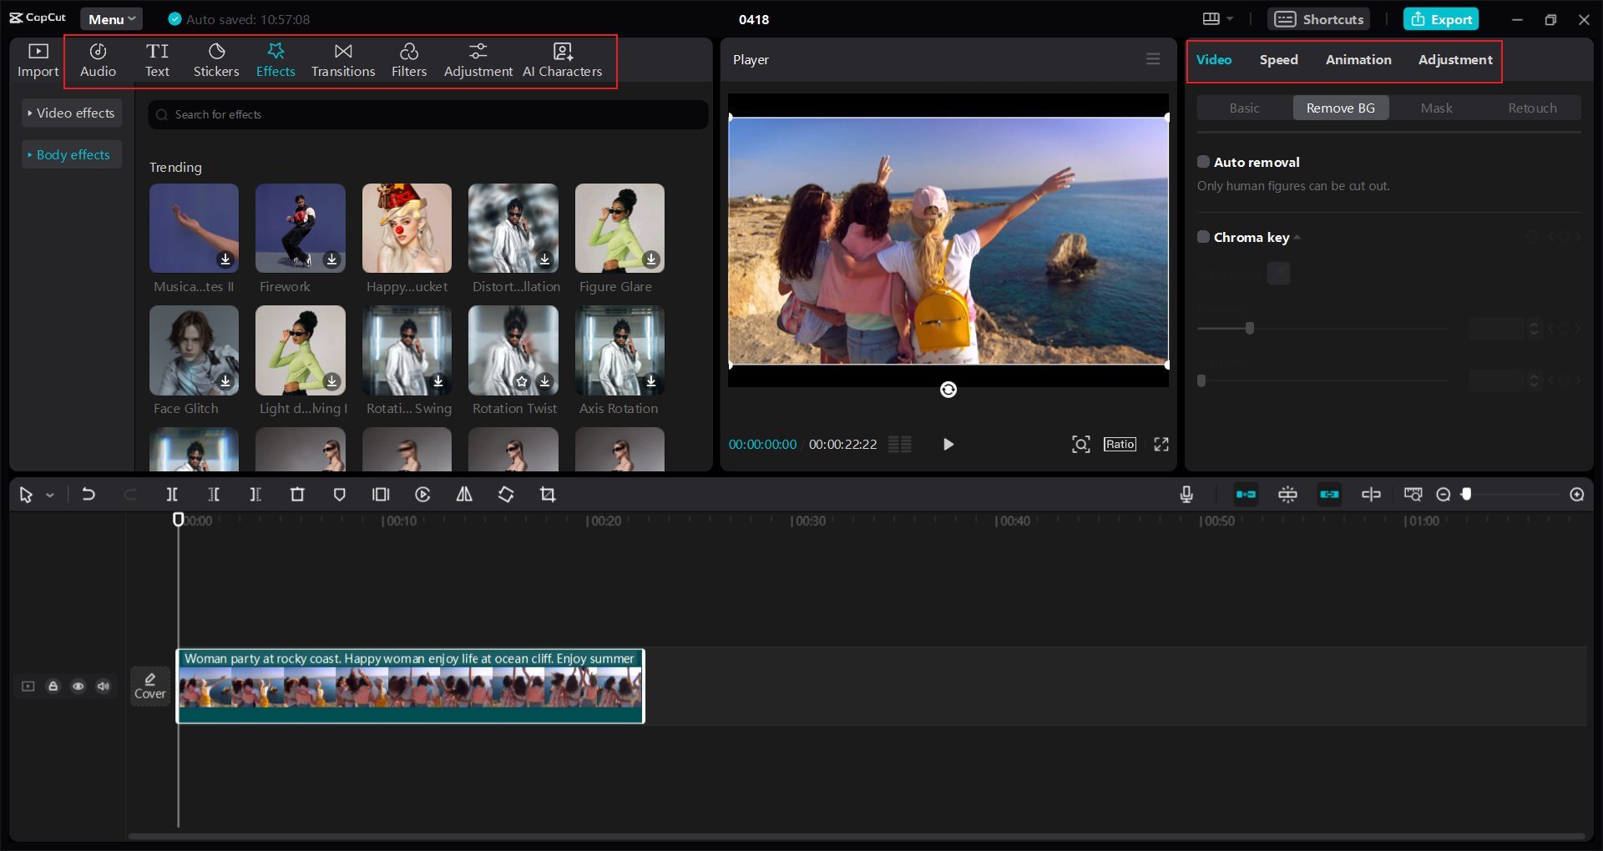Viewport: 1603px width, 851px height.
Task: Click the Mirror flip icon
Action: [464, 495]
